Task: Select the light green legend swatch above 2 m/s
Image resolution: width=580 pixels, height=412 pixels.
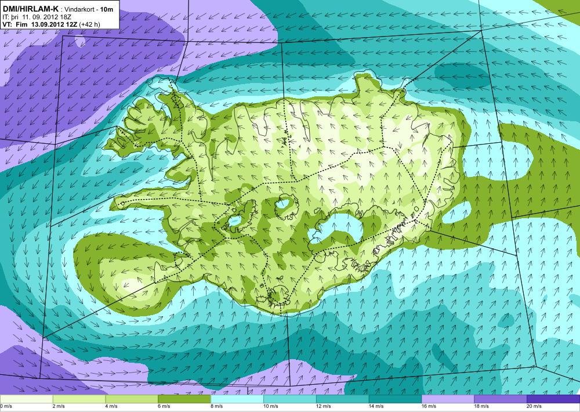Action: tap(79, 399)
